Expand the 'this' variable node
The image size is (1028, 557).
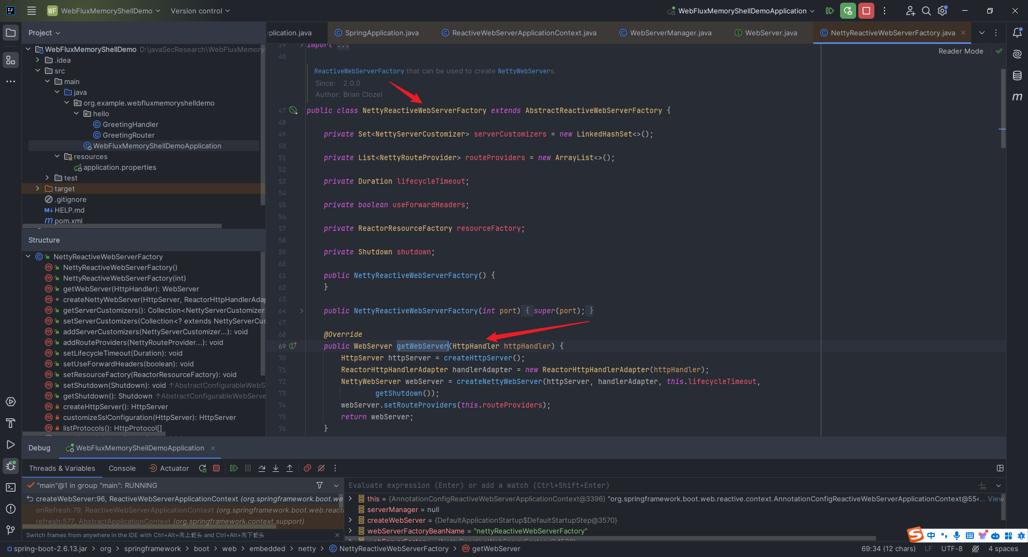point(351,499)
